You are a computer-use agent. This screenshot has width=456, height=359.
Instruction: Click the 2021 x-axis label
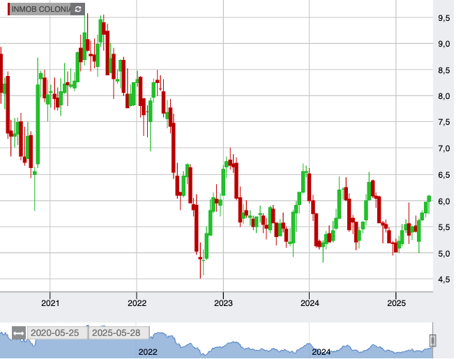50,303
